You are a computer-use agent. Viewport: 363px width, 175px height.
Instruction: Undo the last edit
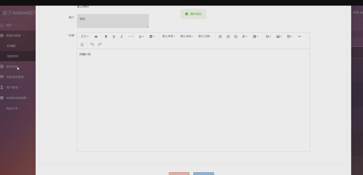[92, 45]
